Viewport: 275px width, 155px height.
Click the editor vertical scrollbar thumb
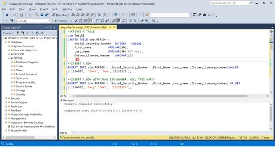[271, 44]
